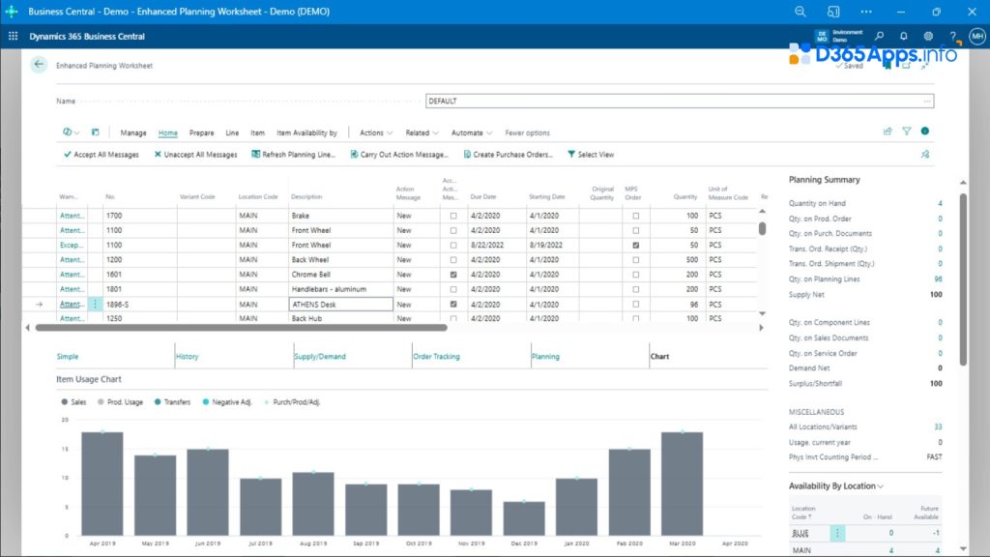This screenshot has height=557, width=990.
Task: Open the Manage menu
Action: (133, 132)
